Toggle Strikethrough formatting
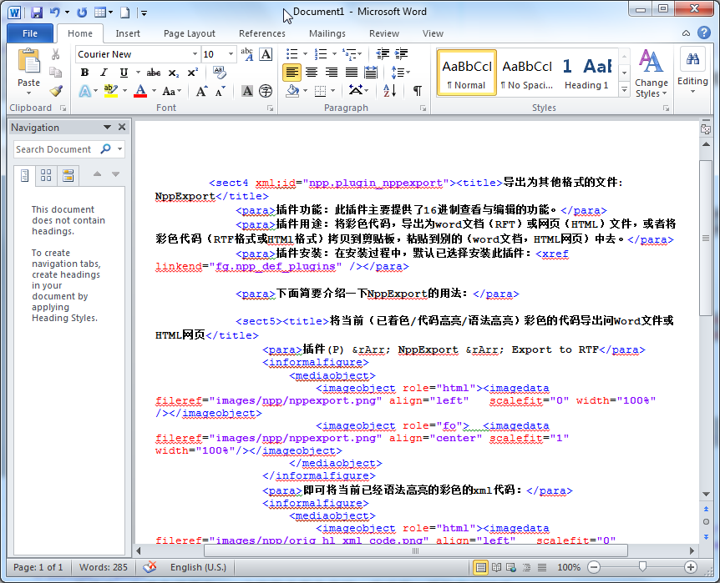Viewport: 720px width, 583px height. pyautogui.click(x=154, y=73)
